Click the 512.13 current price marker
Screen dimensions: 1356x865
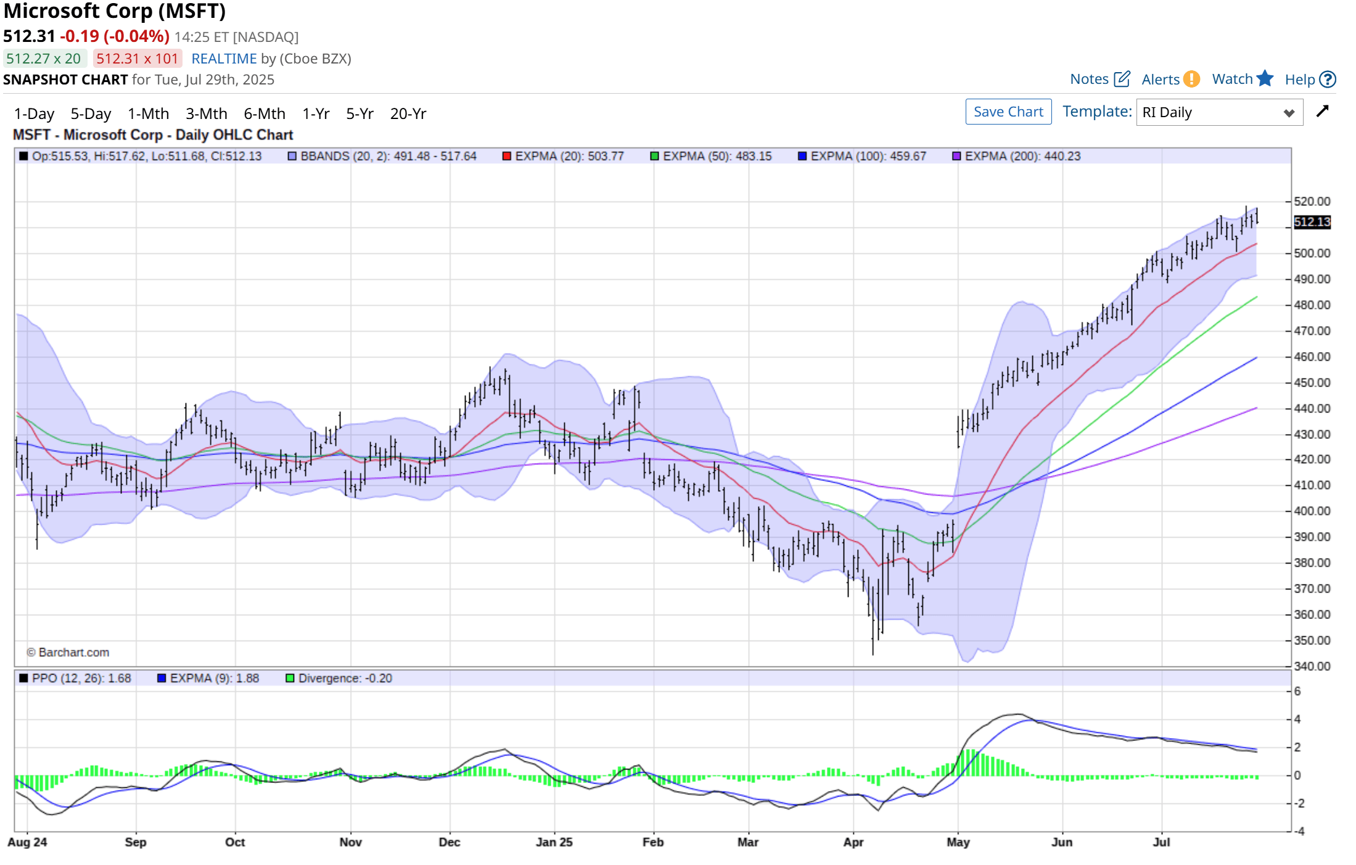[x=1312, y=222]
